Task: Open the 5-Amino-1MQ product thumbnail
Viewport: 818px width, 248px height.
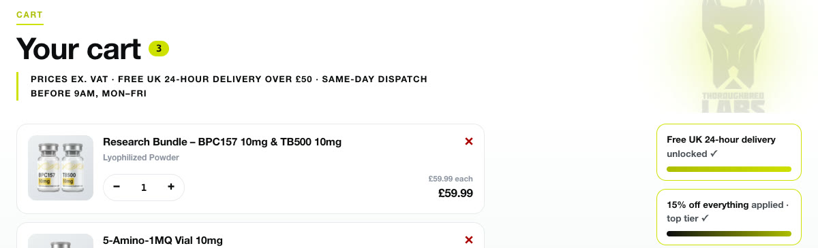Action: coord(61,241)
